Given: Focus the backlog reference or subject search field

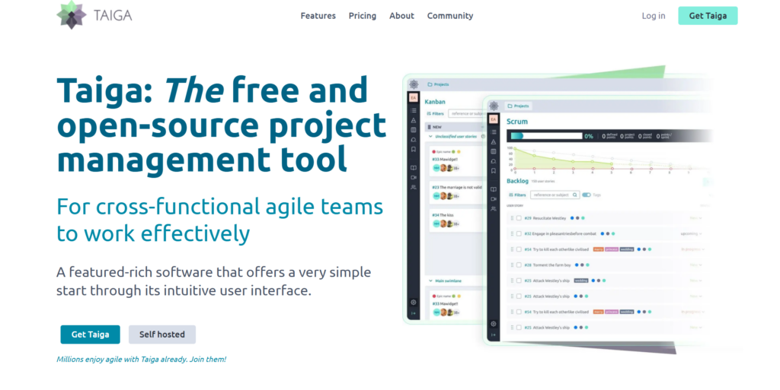Looking at the screenshot, I should pos(555,195).
